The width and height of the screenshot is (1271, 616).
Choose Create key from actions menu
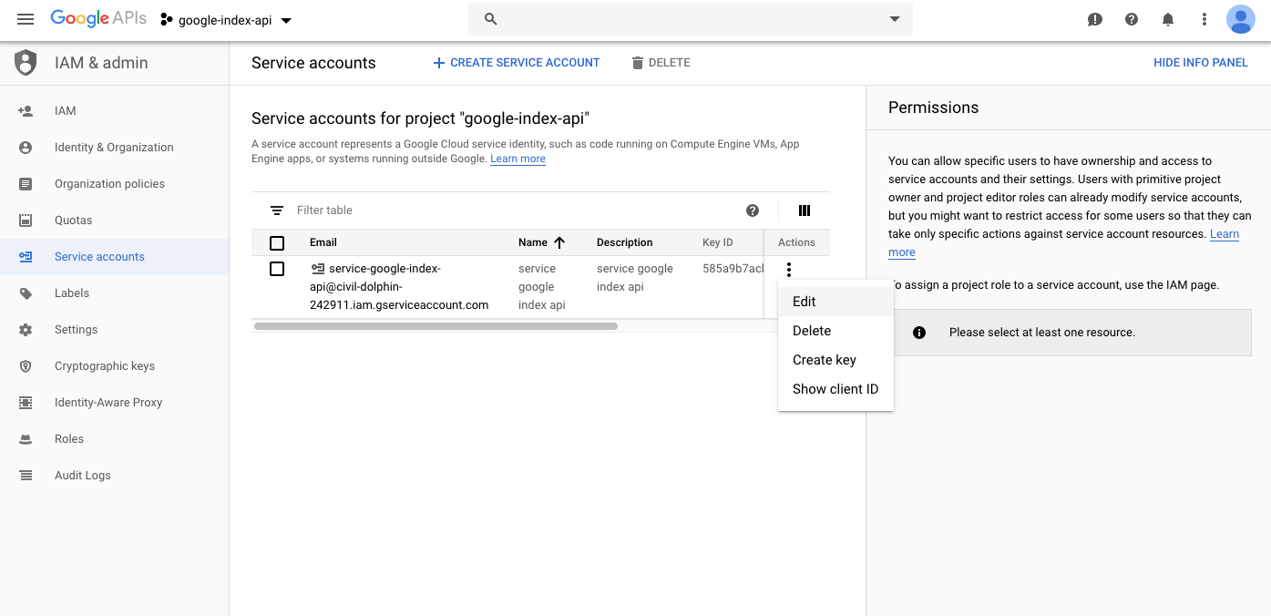point(835,360)
